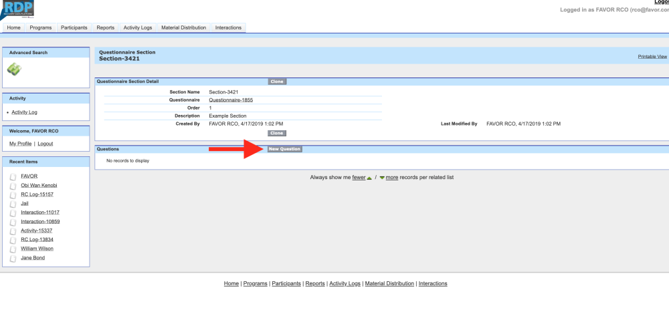The image size is (669, 326).
Task: Click the top Clone button
Action: [277, 81]
